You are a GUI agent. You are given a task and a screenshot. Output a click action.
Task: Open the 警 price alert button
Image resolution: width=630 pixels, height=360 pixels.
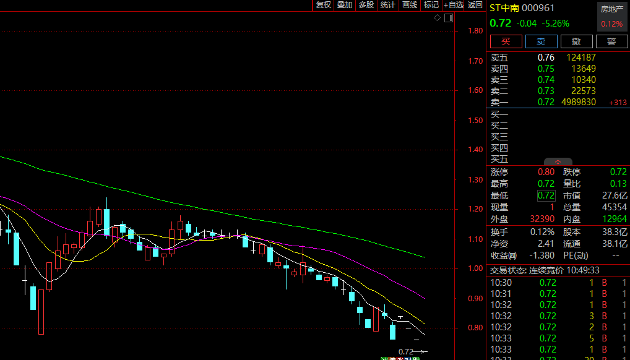click(x=611, y=41)
